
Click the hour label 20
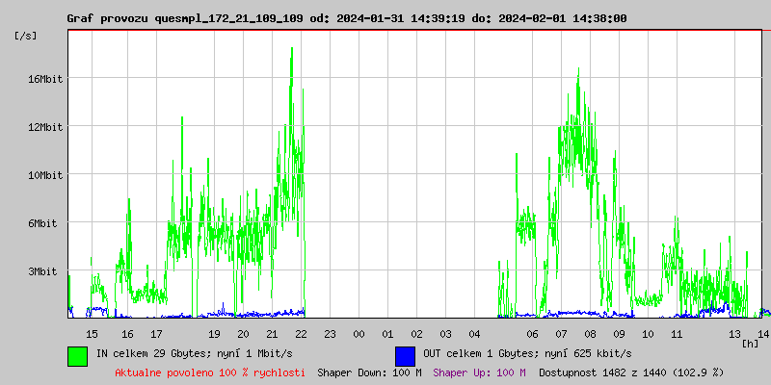[243, 334]
